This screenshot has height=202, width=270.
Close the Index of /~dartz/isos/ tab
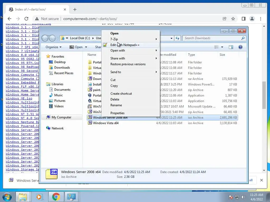coord(65,9)
